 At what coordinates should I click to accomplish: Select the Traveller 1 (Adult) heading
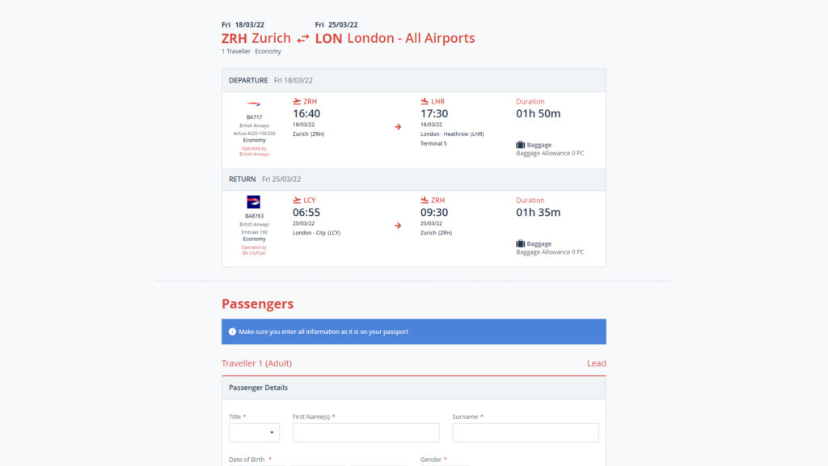point(256,363)
